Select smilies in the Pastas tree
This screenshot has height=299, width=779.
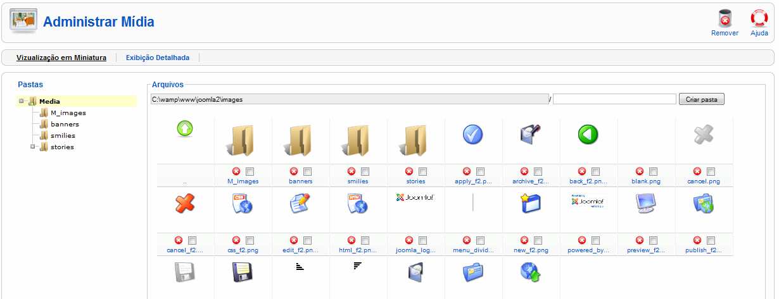(x=63, y=135)
